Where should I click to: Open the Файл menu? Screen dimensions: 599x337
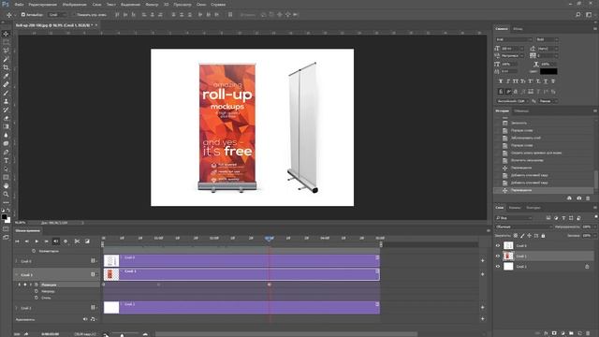coord(19,5)
